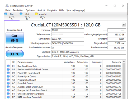132x99 pixels.
Task: Select the Power On Hours Count row
Action: click(64, 73)
